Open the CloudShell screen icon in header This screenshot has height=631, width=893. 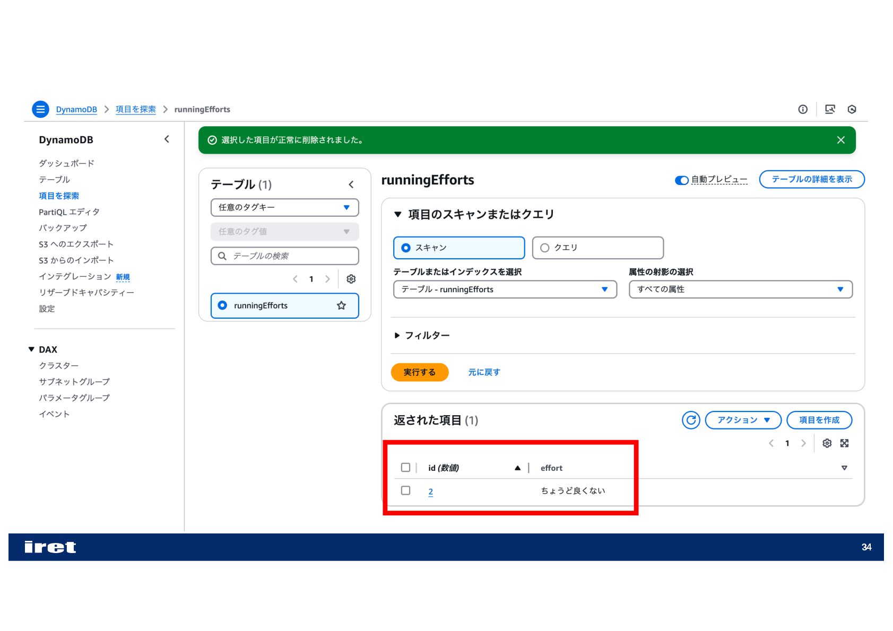coord(830,109)
